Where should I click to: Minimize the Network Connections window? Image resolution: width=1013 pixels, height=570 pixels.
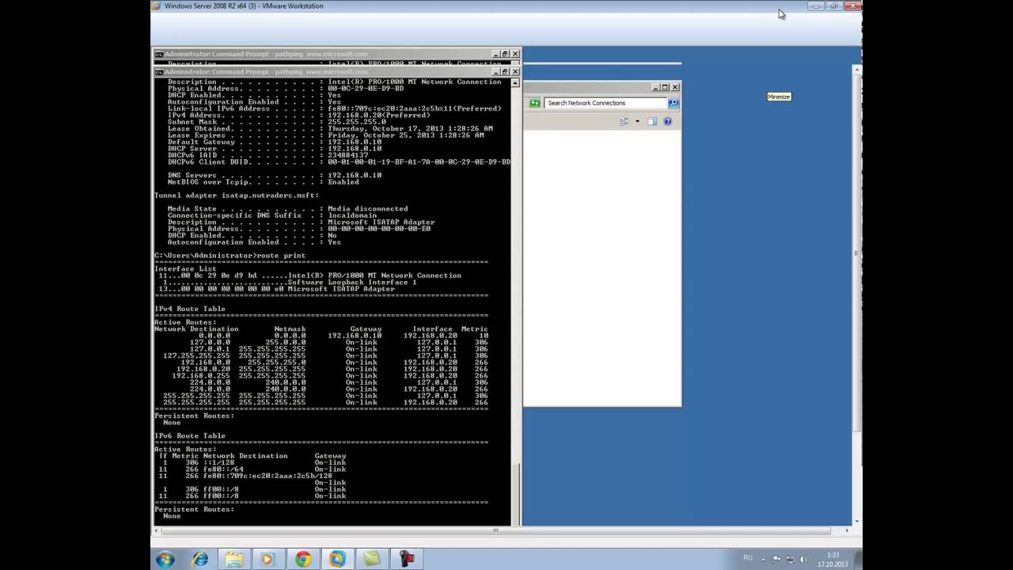(x=655, y=87)
